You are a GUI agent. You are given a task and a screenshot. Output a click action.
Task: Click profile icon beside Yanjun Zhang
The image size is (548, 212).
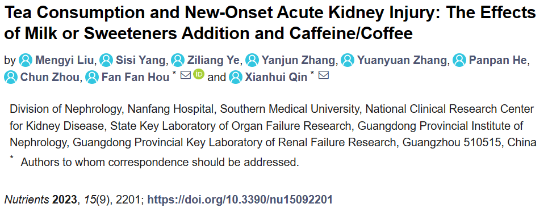click(252, 60)
